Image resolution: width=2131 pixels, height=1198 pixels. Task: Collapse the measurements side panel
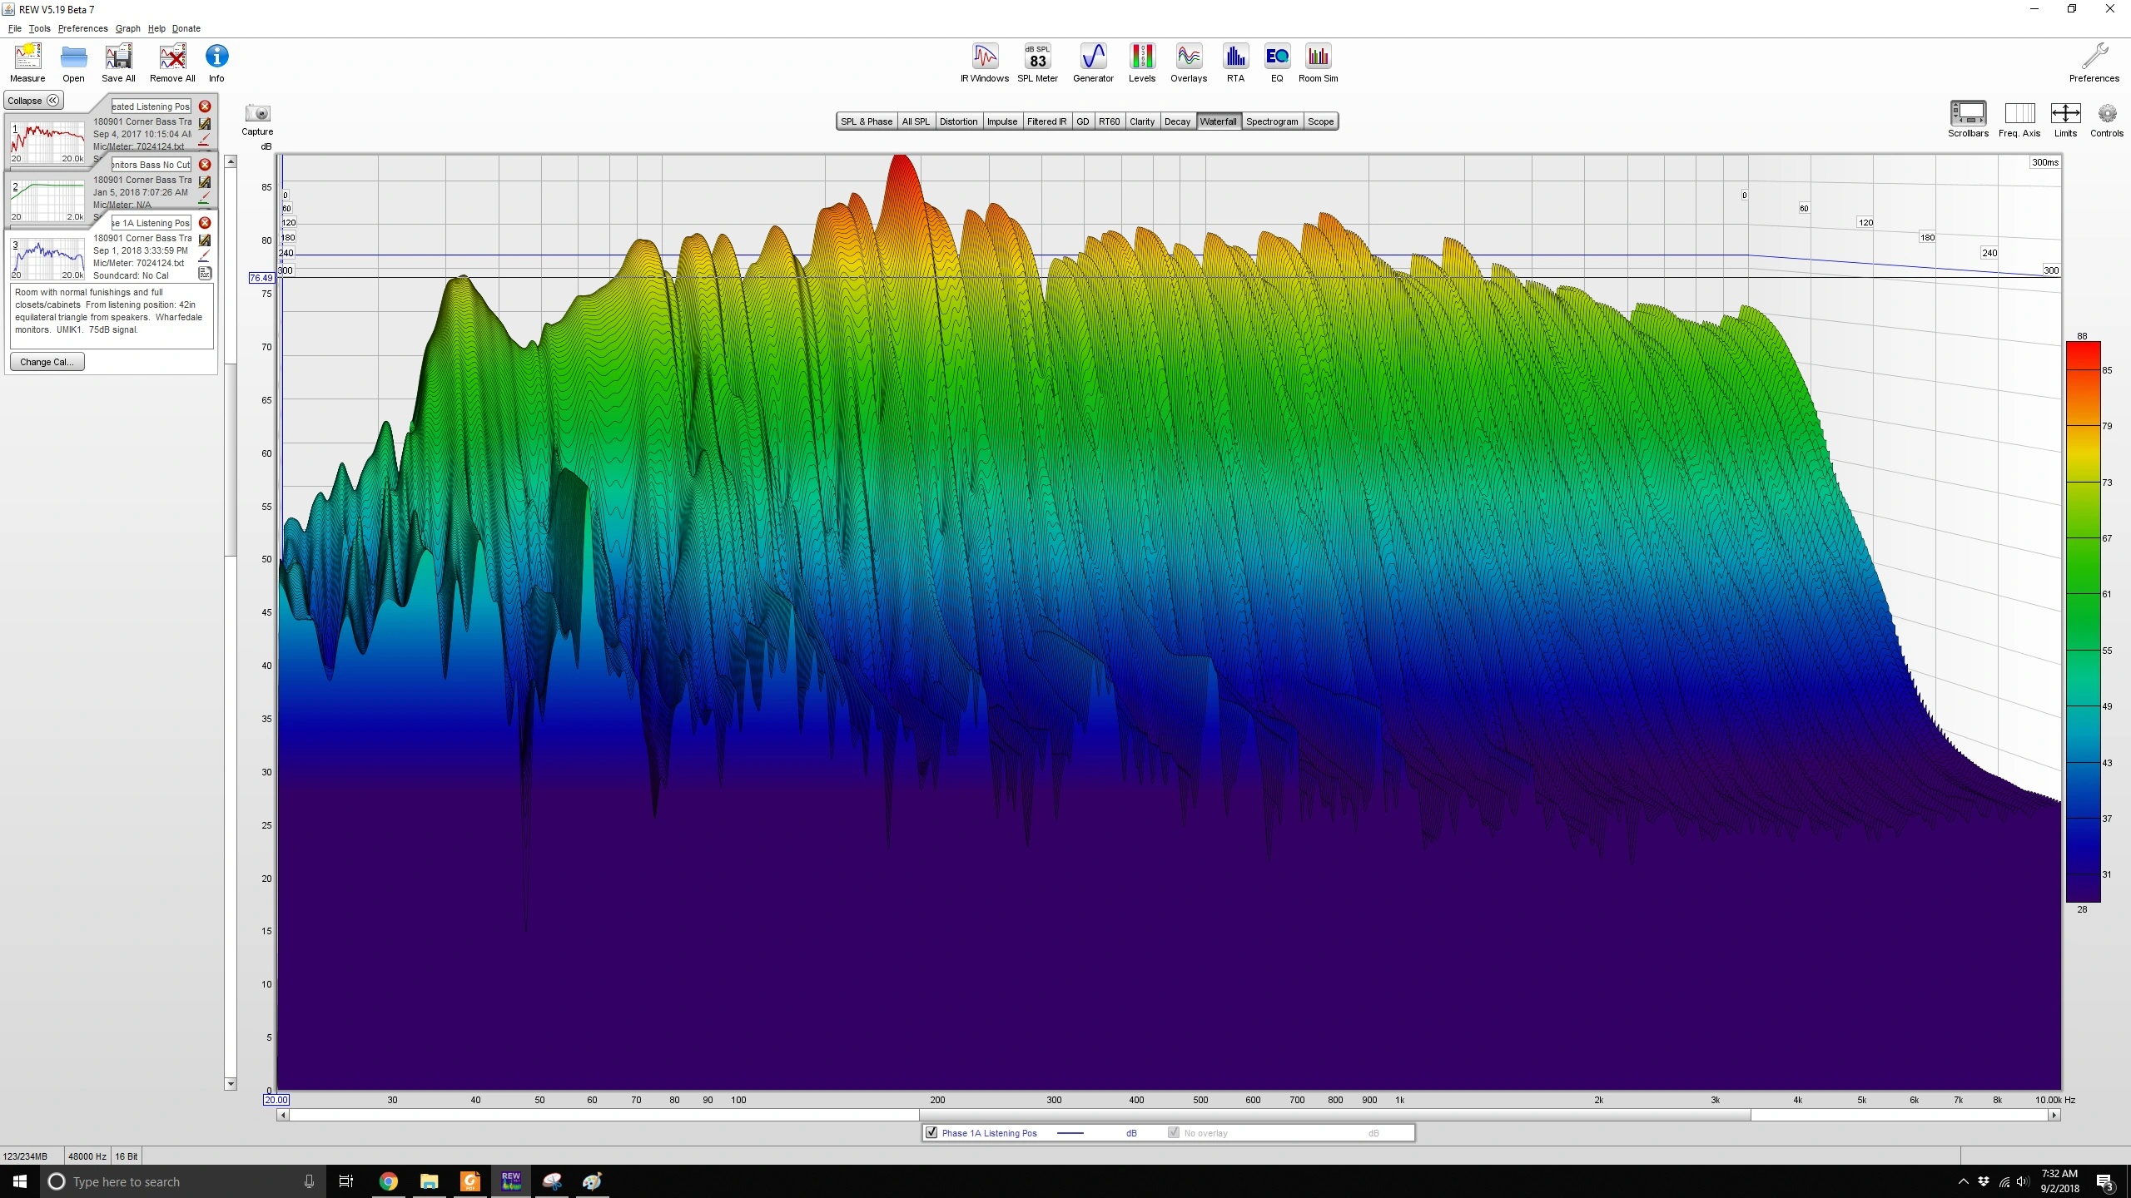33,101
